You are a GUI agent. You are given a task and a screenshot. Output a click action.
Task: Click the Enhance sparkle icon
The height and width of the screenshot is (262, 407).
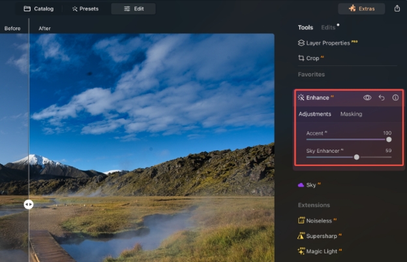coord(301,97)
